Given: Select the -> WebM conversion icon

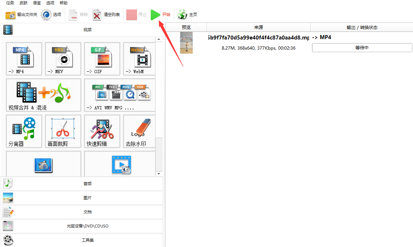Looking at the screenshot, I should pos(139,59).
